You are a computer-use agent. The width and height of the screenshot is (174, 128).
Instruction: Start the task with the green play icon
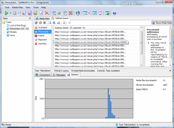tap(7, 13)
